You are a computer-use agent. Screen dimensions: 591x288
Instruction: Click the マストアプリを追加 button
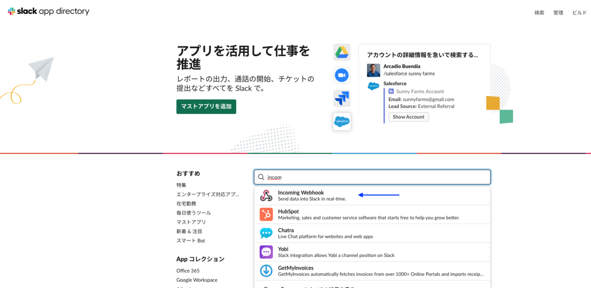click(206, 106)
